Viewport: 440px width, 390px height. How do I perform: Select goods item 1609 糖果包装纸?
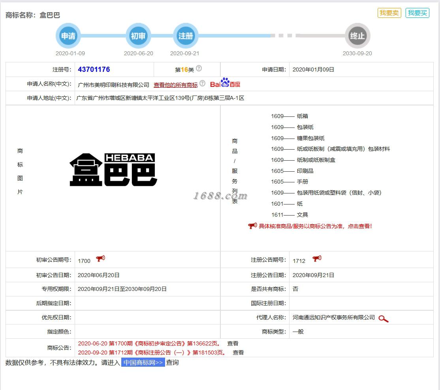298,138
